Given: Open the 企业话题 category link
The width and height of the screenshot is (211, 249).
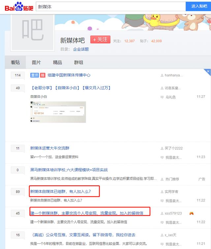Looking at the screenshot, I should pyautogui.click(x=81, y=49).
